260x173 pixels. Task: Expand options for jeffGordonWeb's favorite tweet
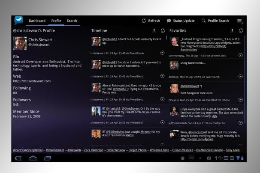pyautogui.click(x=241, y=123)
